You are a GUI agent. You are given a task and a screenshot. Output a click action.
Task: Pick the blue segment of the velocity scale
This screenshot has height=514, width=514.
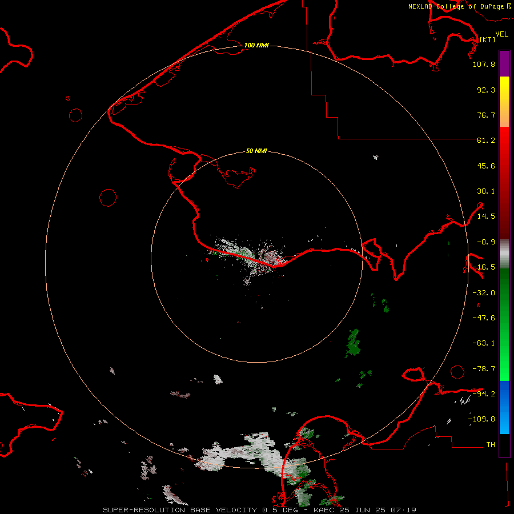pos(504,407)
